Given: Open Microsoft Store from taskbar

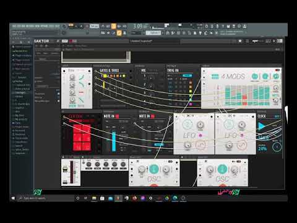Looking at the screenshot, I should (x=102, y=198).
